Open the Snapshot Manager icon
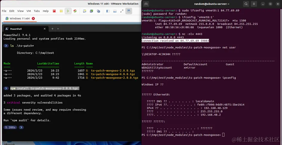Viewport: 282px width, 145px height. [x=98, y=11]
